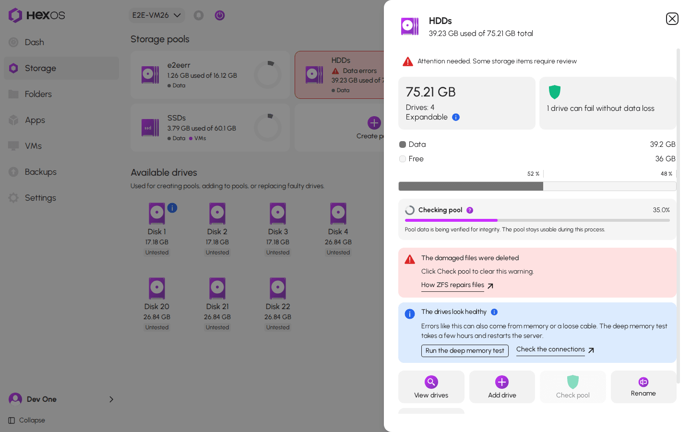Run the deep memory test
This screenshot has width=691, height=432.
tap(465, 351)
